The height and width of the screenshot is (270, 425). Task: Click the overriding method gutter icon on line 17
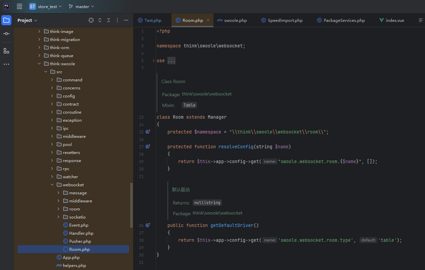(x=148, y=147)
